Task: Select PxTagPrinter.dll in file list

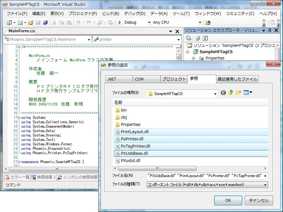Action: click(x=191, y=146)
